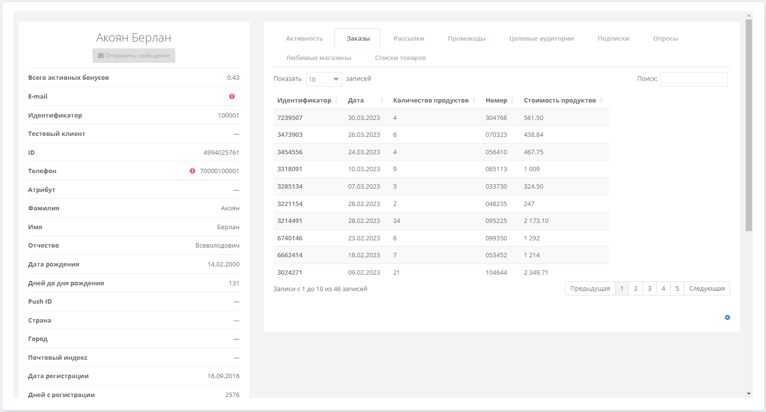Click order number 070323
The image size is (766, 412).
(x=496, y=135)
